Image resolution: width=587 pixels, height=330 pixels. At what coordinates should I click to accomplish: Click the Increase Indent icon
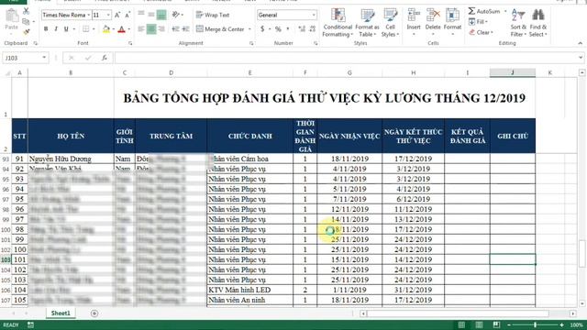[x=185, y=28]
